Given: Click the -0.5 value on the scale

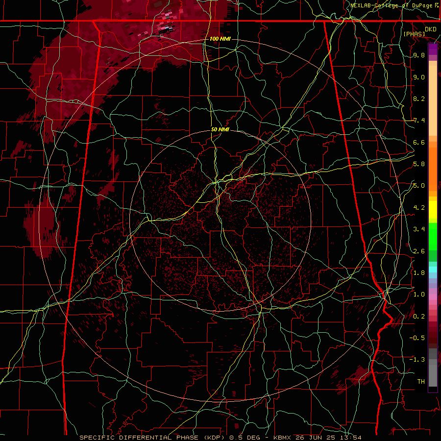Looking at the screenshot, I should coord(417,338).
